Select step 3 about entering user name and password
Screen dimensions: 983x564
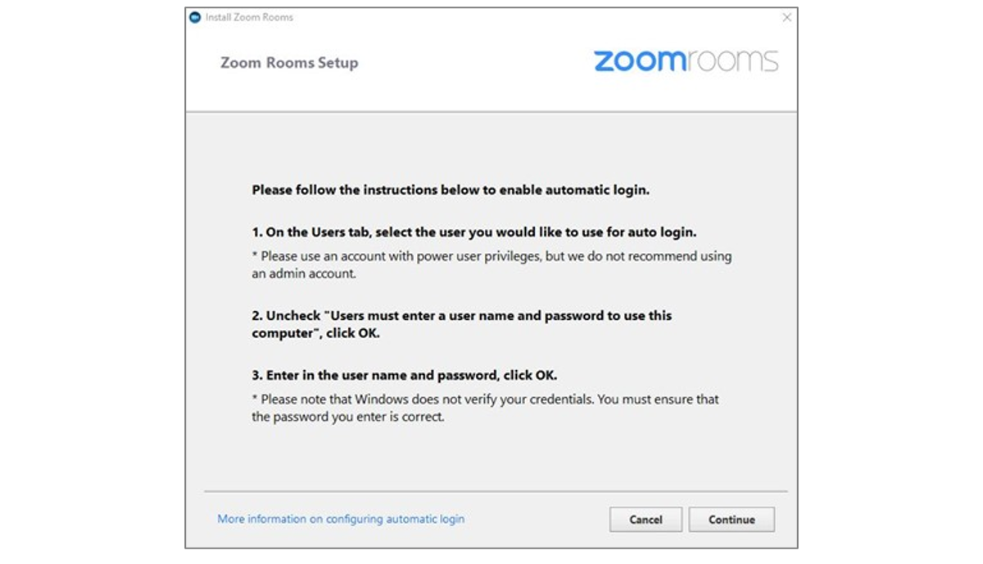point(405,376)
